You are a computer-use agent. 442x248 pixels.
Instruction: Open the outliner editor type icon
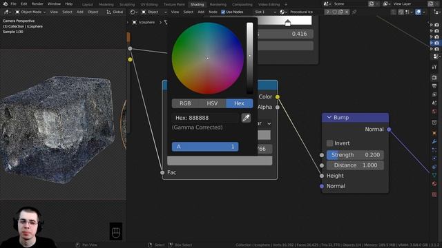pyautogui.click(x=437, y=12)
